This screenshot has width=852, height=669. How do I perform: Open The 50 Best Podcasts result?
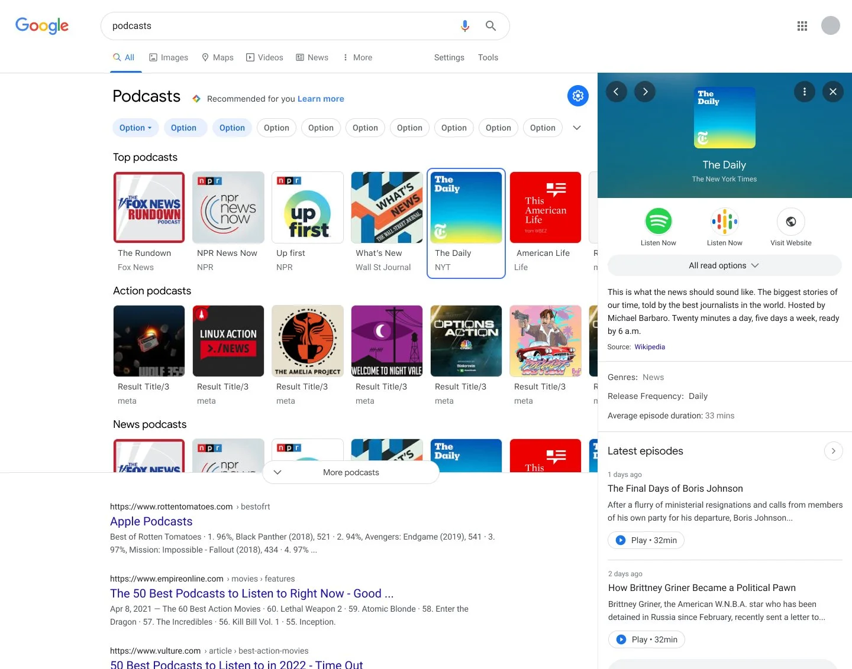[x=251, y=593]
